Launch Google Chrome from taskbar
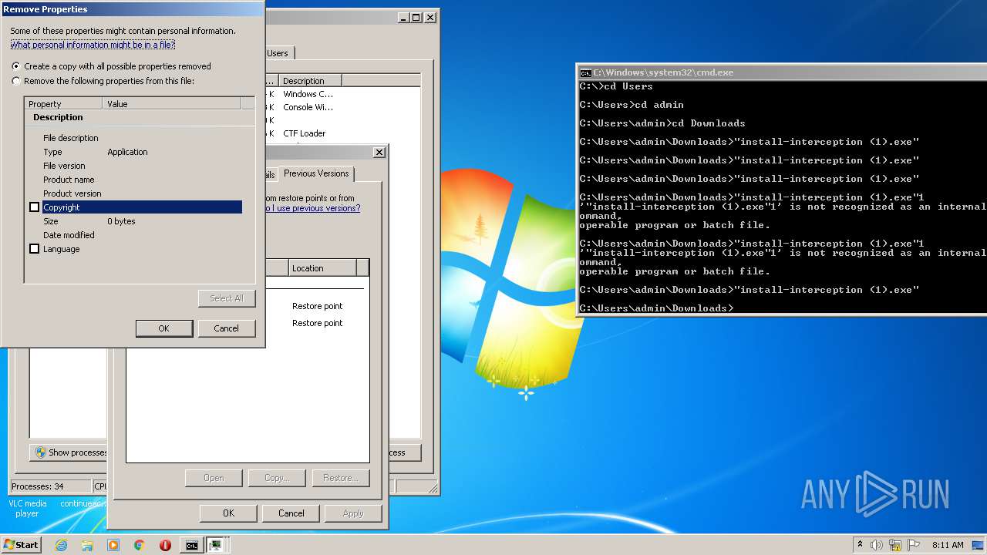This screenshot has height=555, width=987. click(x=140, y=545)
